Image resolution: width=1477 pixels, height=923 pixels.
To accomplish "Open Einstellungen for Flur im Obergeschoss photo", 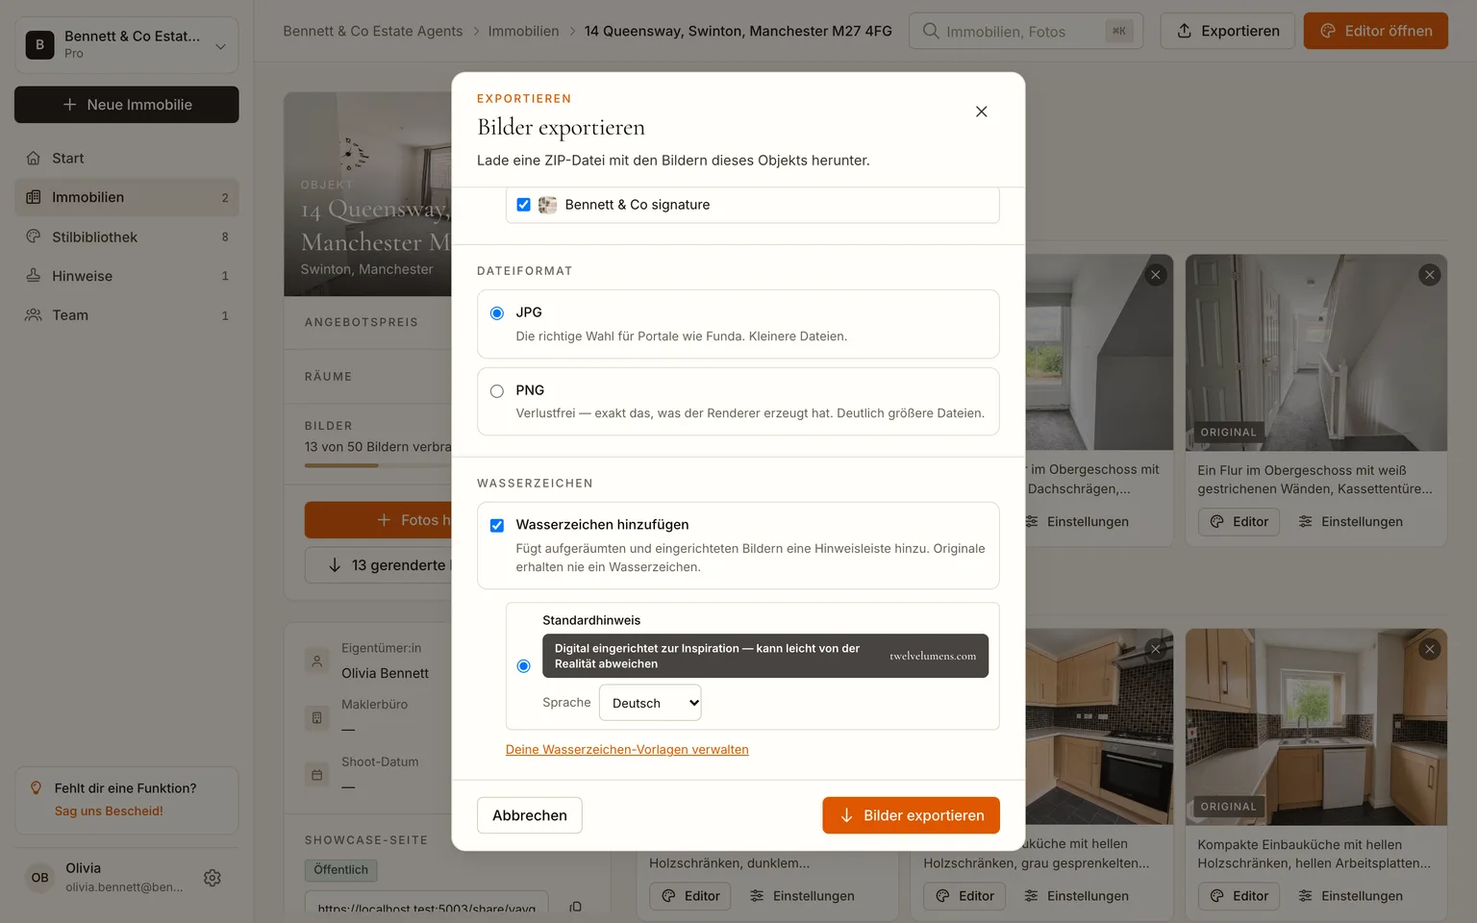I will (1350, 522).
